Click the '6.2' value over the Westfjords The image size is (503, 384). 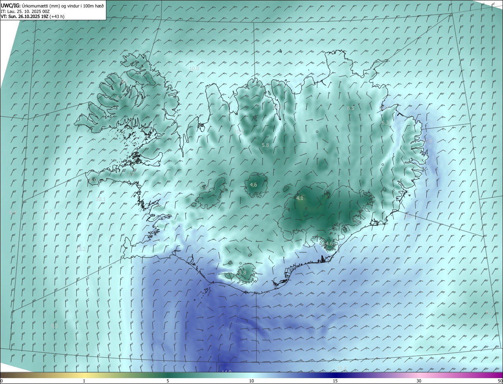120,97
